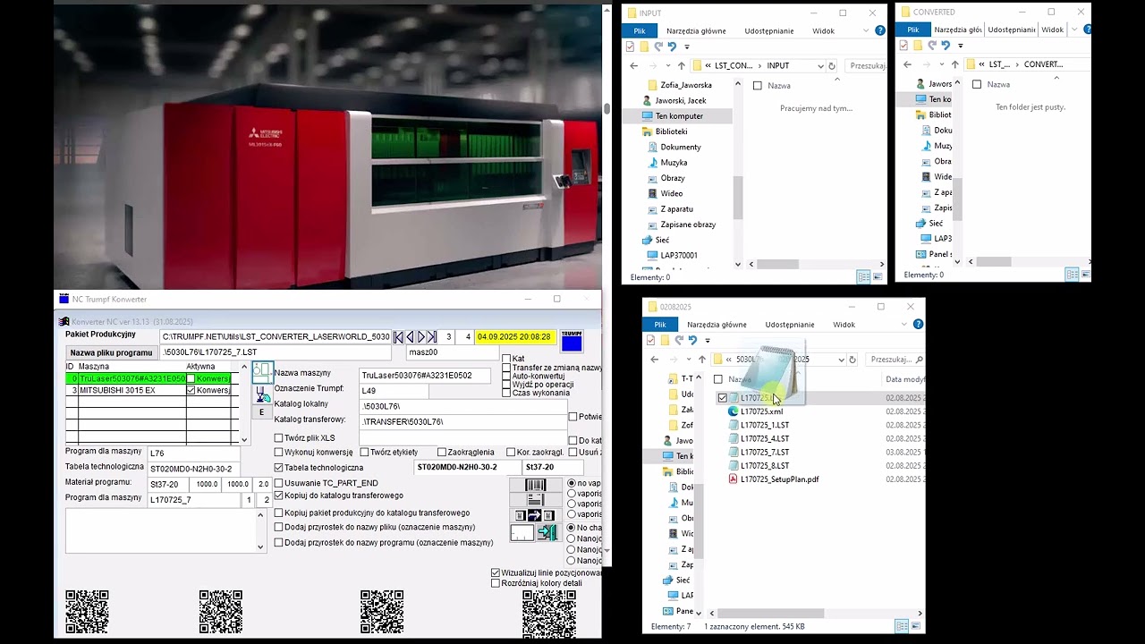Click the file transfer arrow icon
The width and height of the screenshot is (1145, 644).
535,515
